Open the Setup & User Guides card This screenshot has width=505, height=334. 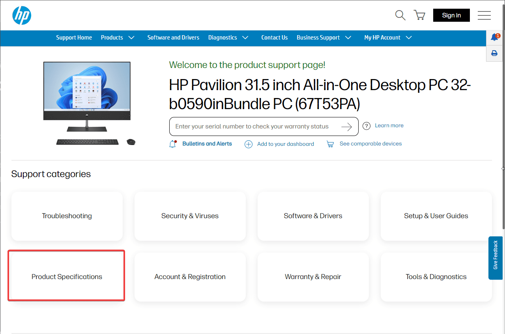436,216
